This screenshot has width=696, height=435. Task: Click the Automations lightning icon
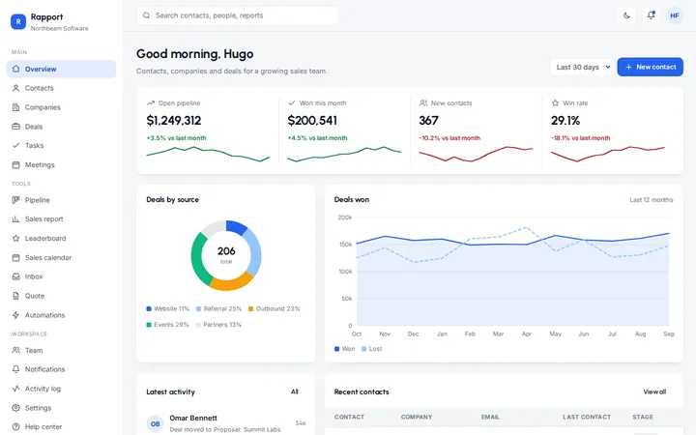tap(16, 315)
